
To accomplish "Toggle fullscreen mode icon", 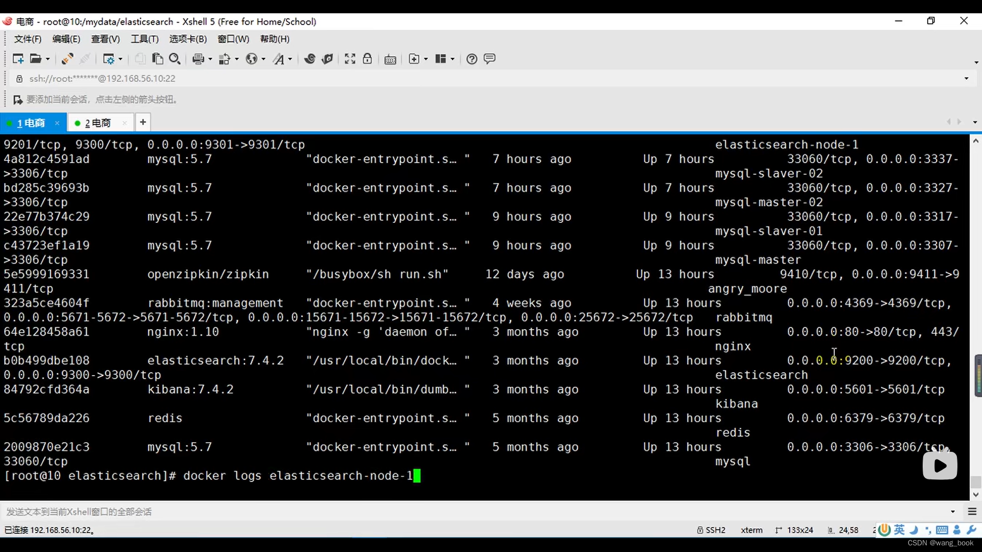I will pos(350,59).
